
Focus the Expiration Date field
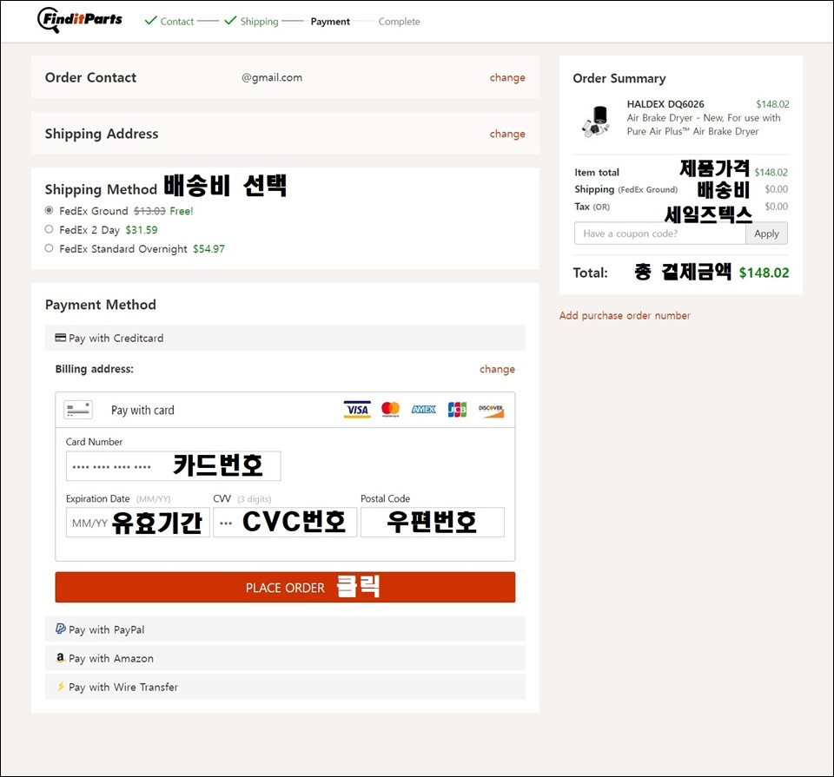[138, 523]
